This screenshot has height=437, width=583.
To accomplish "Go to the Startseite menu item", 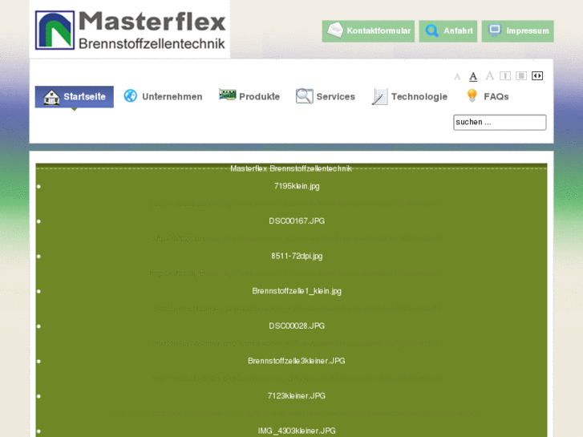I will (75, 97).
